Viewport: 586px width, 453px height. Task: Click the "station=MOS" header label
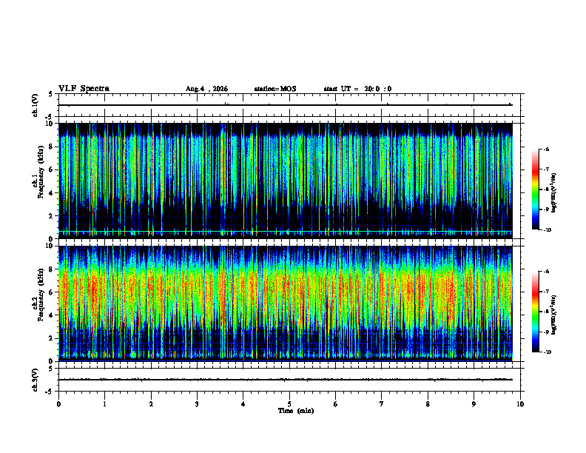[275, 89]
